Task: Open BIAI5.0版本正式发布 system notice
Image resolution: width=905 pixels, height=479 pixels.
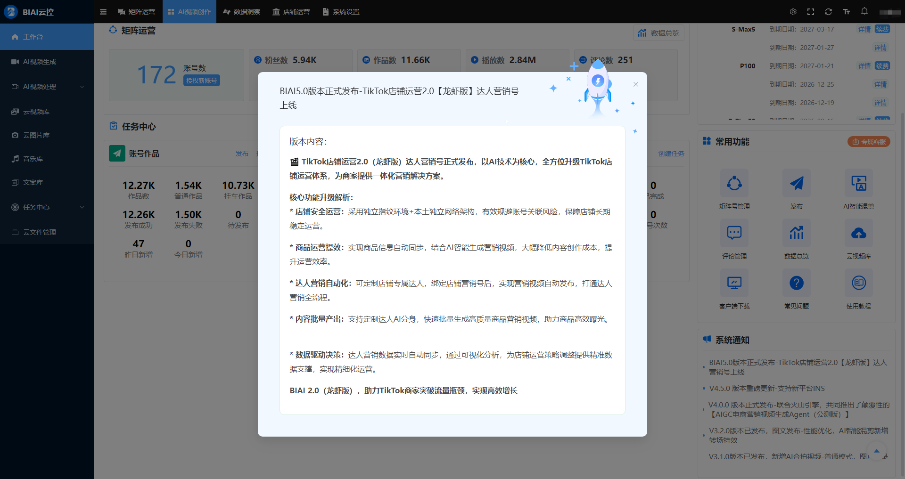Action: [798, 367]
